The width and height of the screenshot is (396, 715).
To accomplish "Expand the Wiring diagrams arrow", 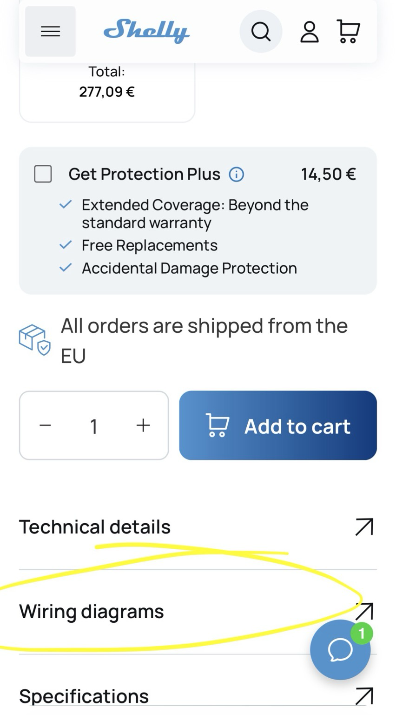I will click(365, 610).
